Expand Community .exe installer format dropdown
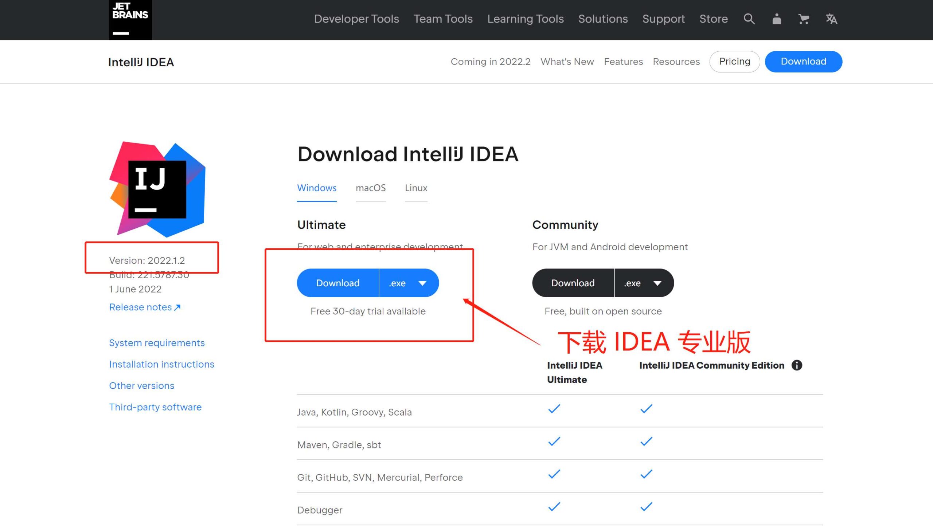The height and width of the screenshot is (526, 933). 644,283
